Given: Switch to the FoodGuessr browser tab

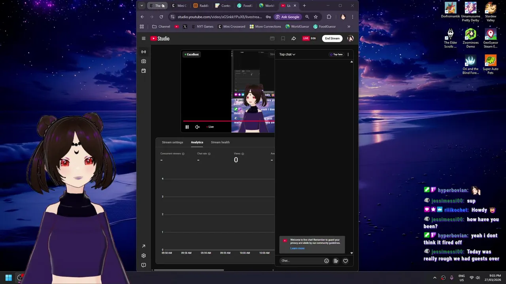Looking at the screenshot, I should 245,6.
